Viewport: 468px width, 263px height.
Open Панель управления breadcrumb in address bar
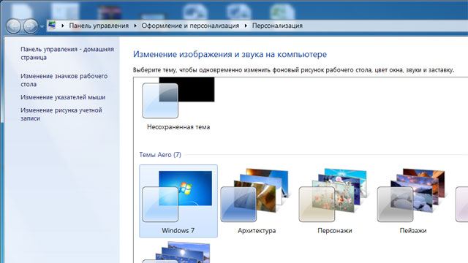point(99,26)
